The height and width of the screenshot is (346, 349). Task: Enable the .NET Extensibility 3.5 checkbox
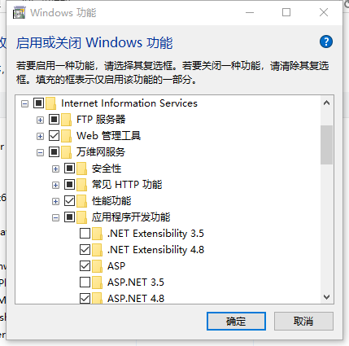coord(85,234)
